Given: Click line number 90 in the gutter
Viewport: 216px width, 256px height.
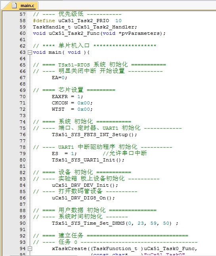Looking at the screenshot, I should coord(23,223).
